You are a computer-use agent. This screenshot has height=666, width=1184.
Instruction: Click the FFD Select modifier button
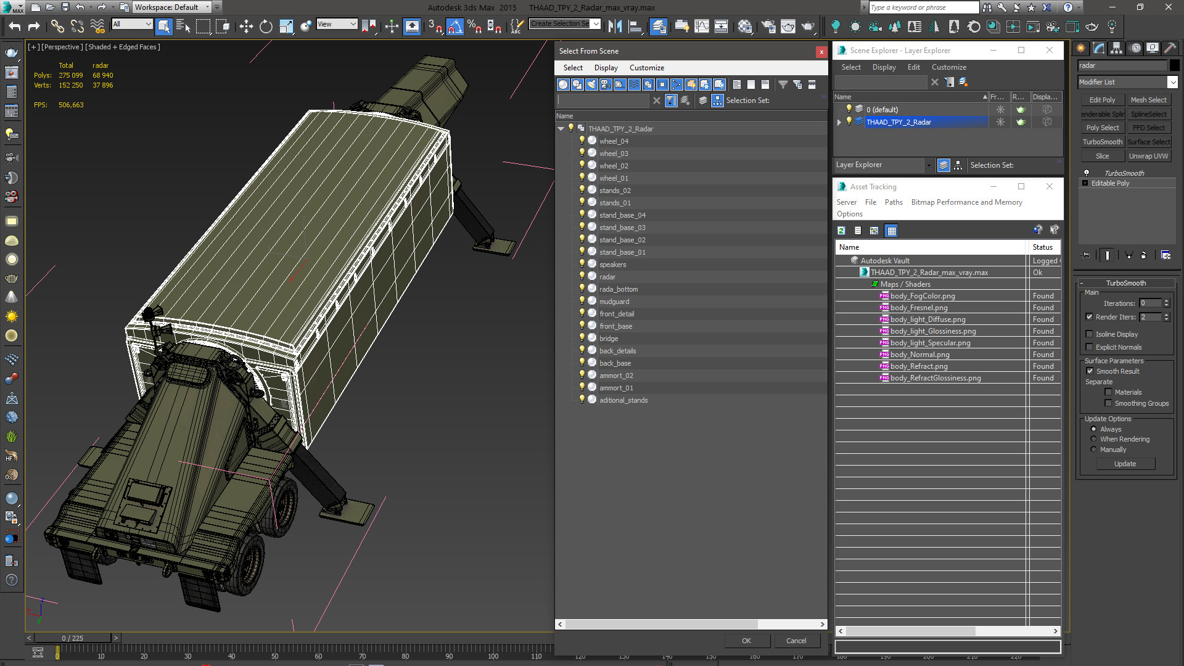point(1148,128)
